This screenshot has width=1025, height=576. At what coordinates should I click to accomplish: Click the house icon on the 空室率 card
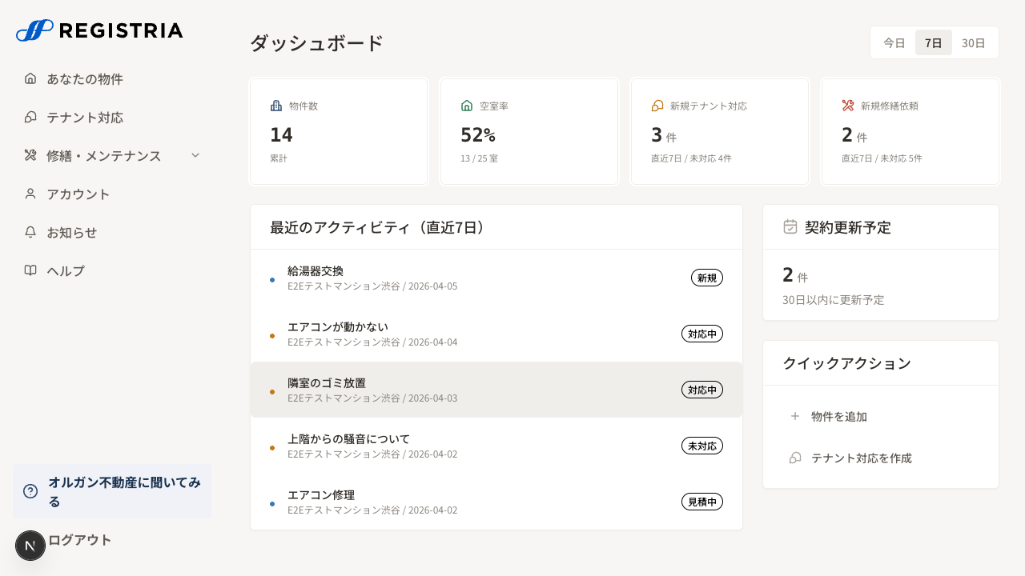pyautogui.click(x=467, y=105)
